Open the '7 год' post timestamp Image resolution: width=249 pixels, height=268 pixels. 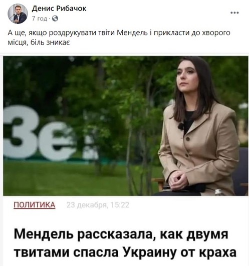point(39,19)
